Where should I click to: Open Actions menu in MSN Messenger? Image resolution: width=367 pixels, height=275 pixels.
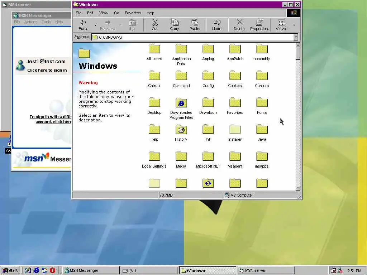tap(31, 22)
